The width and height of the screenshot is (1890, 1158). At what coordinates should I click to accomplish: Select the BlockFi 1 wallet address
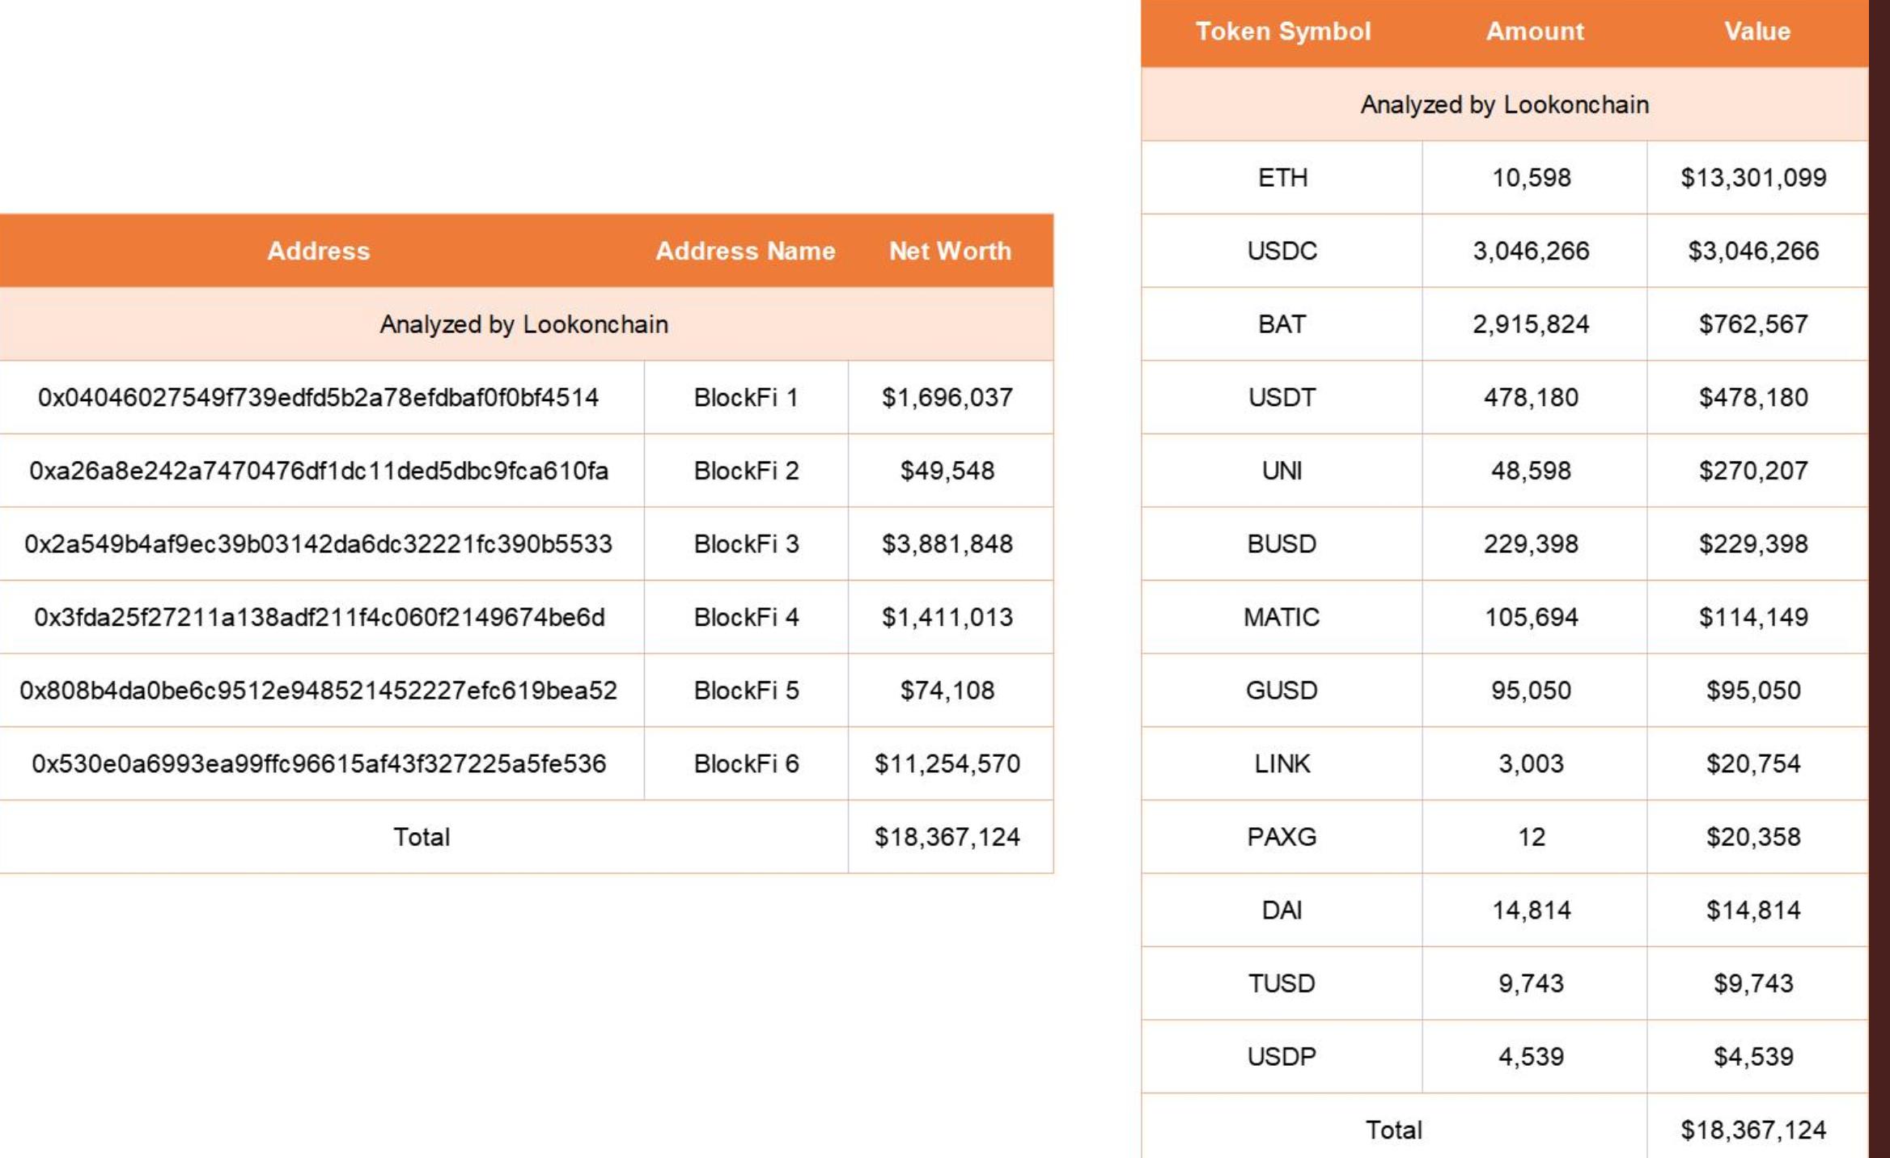[318, 398]
